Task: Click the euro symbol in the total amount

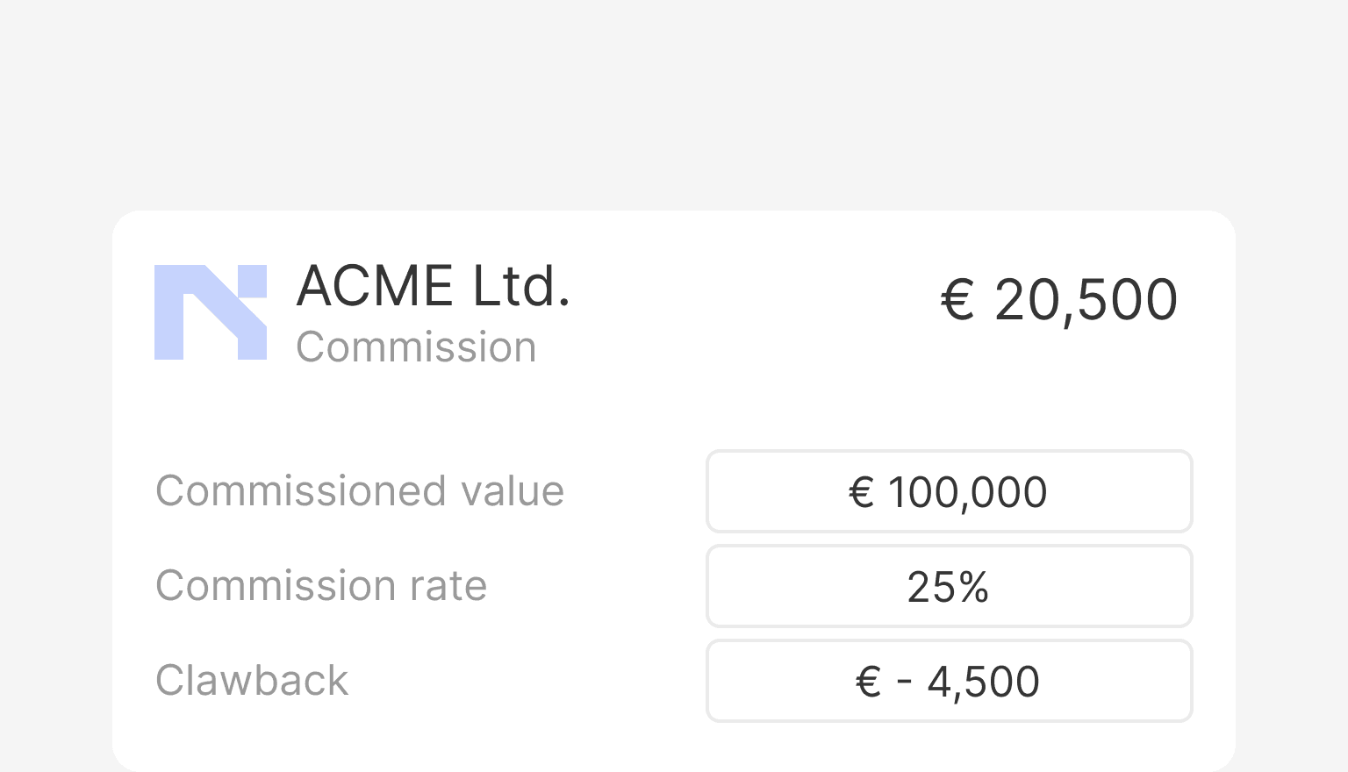Action: pyautogui.click(x=957, y=300)
